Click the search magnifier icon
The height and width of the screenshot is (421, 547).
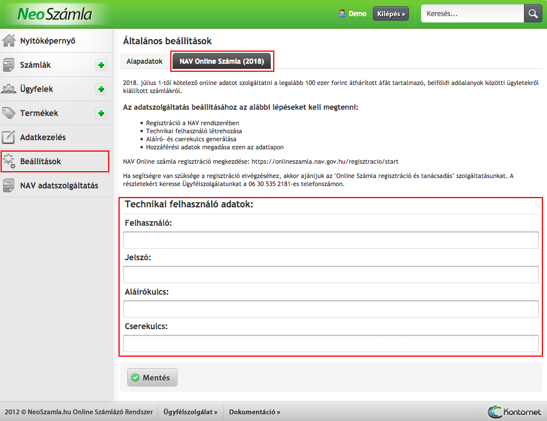coord(533,14)
